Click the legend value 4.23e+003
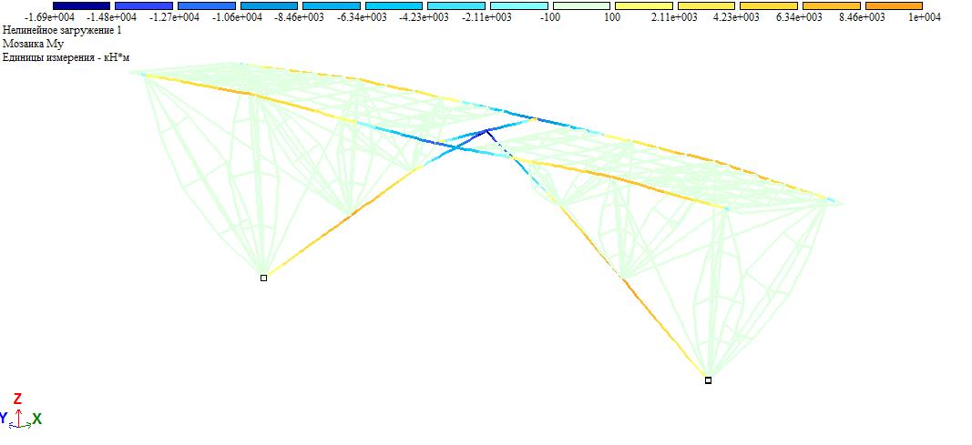Image resolution: width=972 pixels, height=445 pixels. coord(736,17)
